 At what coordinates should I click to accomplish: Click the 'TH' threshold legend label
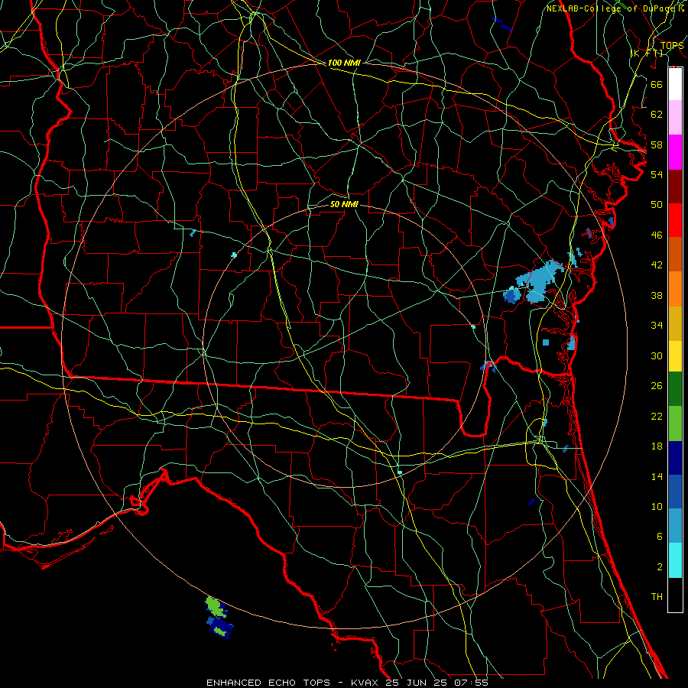tap(657, 597)
